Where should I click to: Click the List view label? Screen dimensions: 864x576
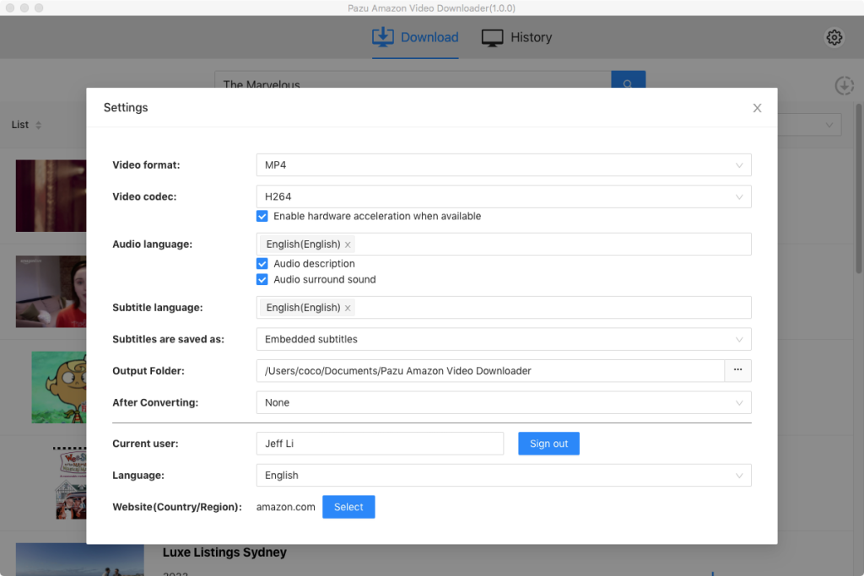pos(20,125)
